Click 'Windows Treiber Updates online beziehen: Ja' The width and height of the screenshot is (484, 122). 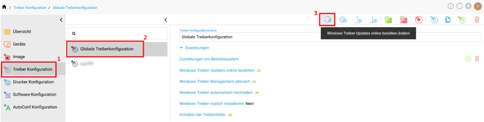[x=220, y=70]
